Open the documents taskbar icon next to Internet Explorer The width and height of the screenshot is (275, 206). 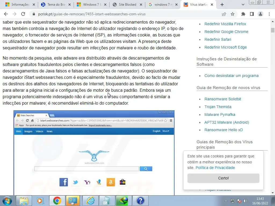tap(107, 201)
